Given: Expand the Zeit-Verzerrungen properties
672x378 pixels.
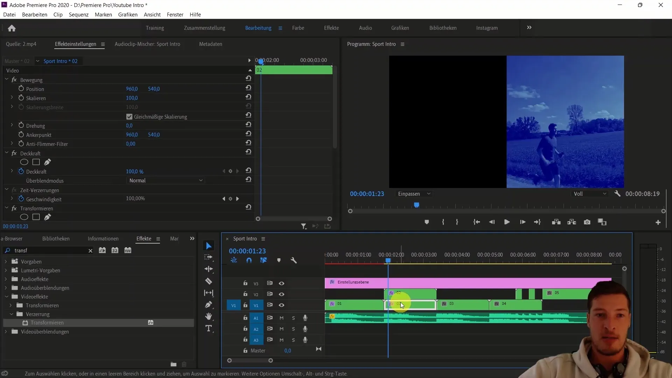Looking at the screenshot, I should pos(6,190).
